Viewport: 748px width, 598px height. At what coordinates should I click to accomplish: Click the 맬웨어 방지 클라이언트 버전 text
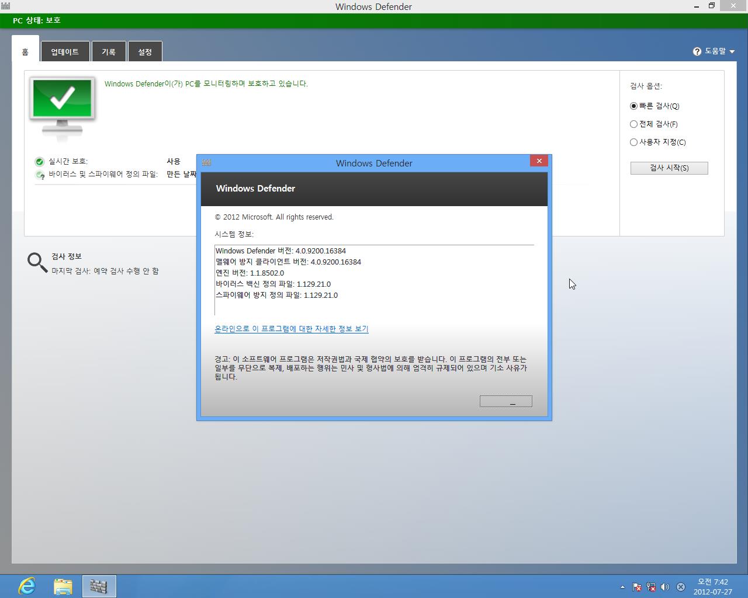pyautogui.click(x=288, y=262)
